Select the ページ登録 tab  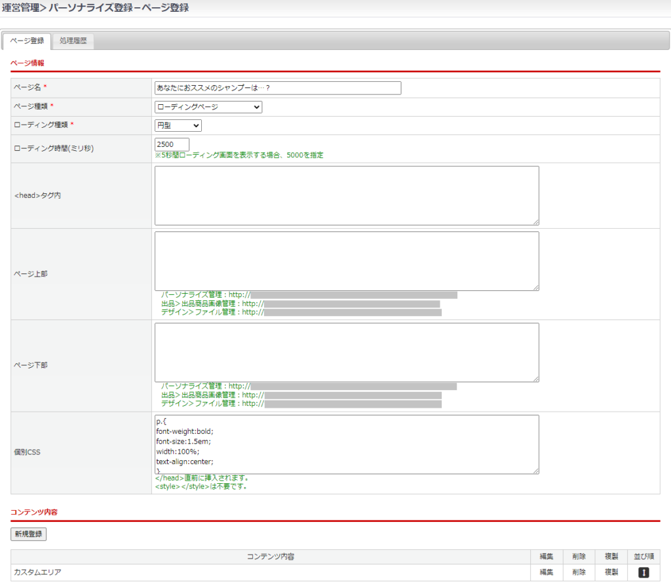tap(28, 41)
